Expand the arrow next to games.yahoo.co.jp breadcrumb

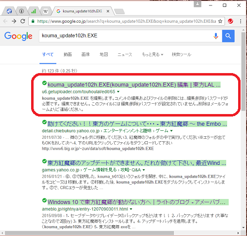(144, 170)
